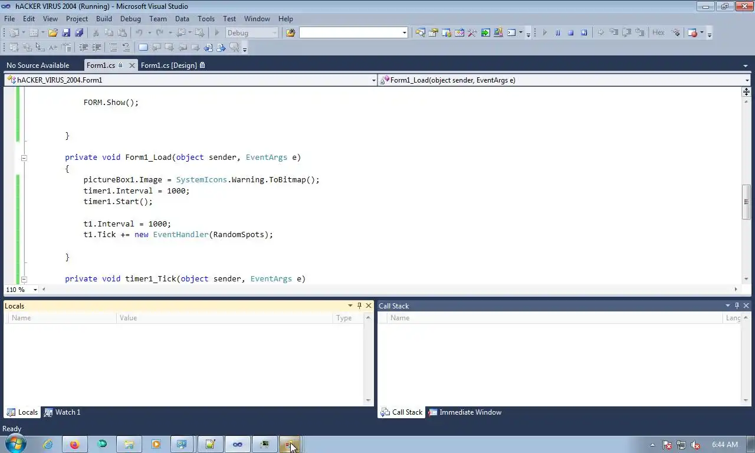Toggle auto-hide pin on Call Stack panel
The image size is (755, 453).
point(737,306)
